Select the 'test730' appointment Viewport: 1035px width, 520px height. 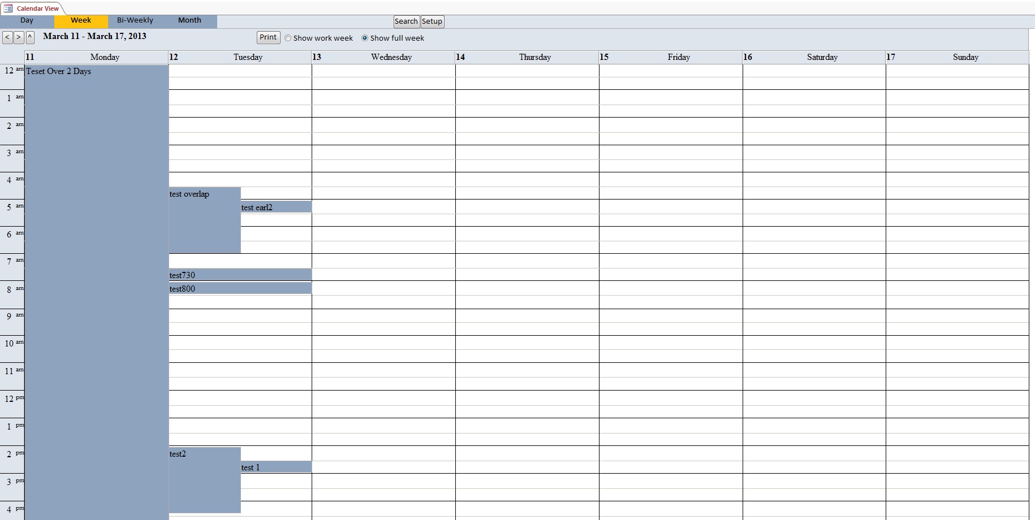pyautogui.click(x=238, y=275)
